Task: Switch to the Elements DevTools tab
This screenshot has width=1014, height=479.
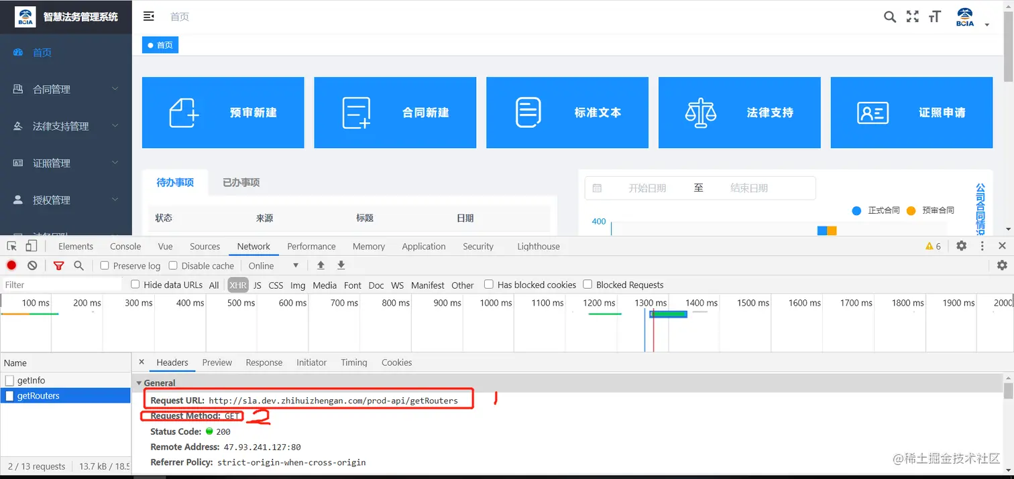Action: coord(76,246)
